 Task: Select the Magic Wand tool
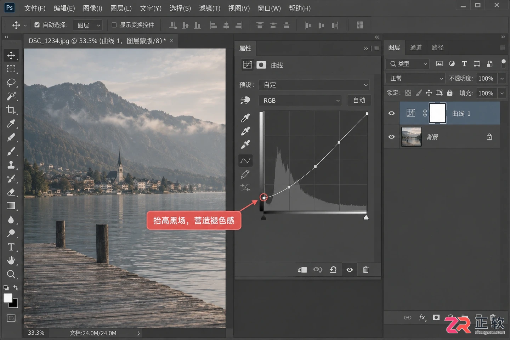tap(11, 96)
